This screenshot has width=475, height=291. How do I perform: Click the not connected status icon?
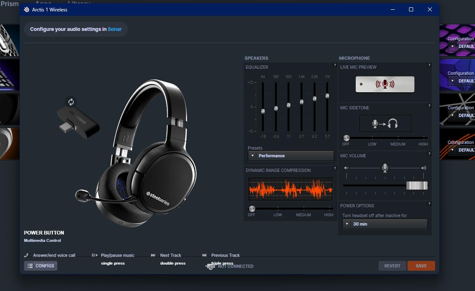(x=210, y=267)
